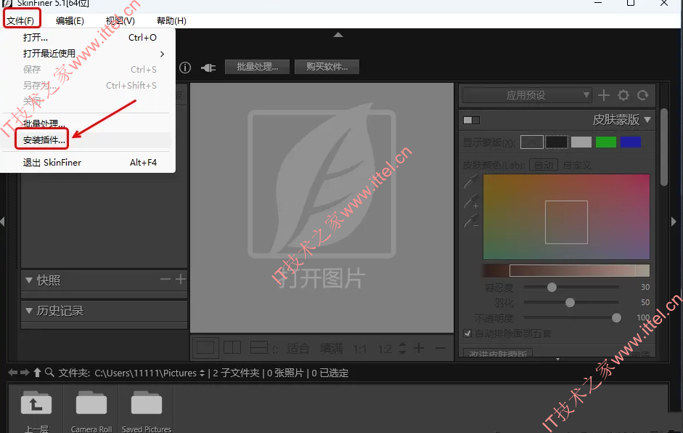683x433 pixels.
Task: Click the right panel vertical scrollbar
Action: coord(664,147)
